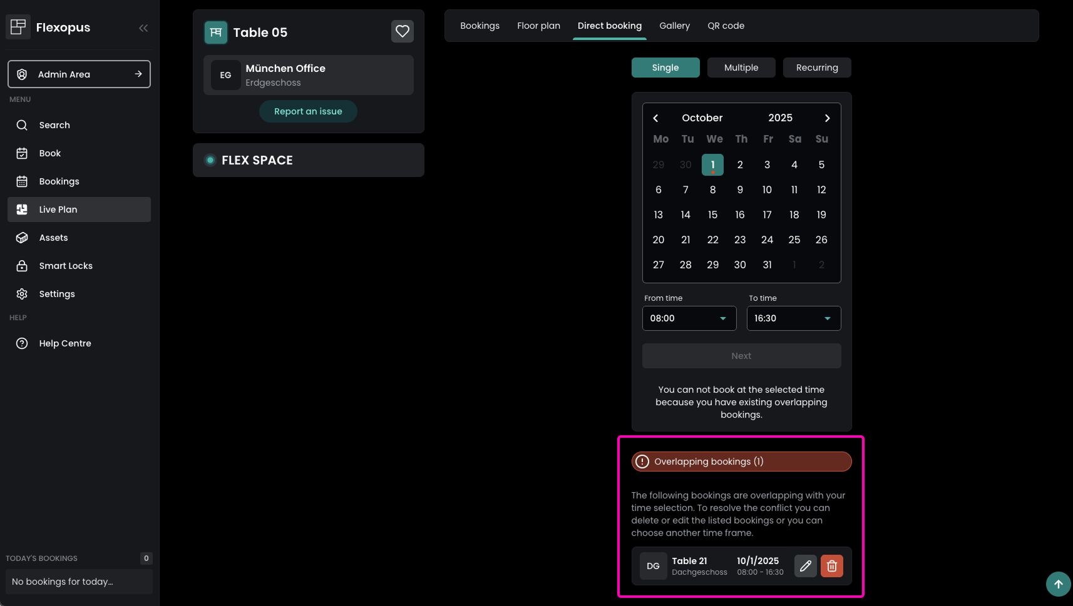Open the Admin Area
This screenshot has height=606, width=1073.
click(x=79, y=74)
